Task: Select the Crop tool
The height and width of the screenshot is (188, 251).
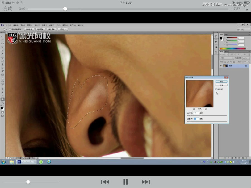Action: pos(3,50)
